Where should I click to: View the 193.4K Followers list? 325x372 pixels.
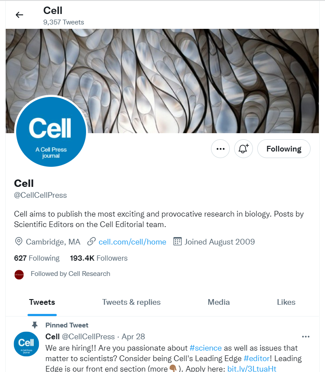coord(99,258)
